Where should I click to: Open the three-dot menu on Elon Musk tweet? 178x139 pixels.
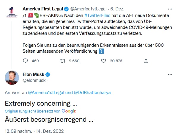tap(170, 74)
